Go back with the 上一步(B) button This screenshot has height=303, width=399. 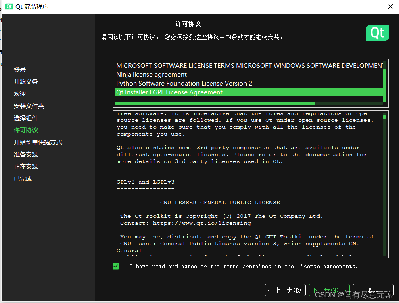[285, 290]
